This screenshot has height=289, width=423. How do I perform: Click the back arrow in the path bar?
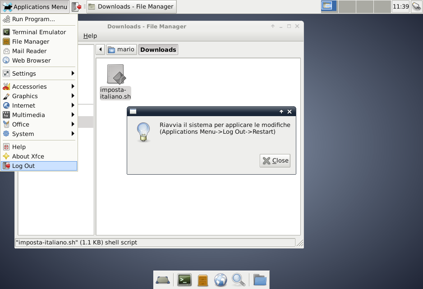[x=101, y=50]
